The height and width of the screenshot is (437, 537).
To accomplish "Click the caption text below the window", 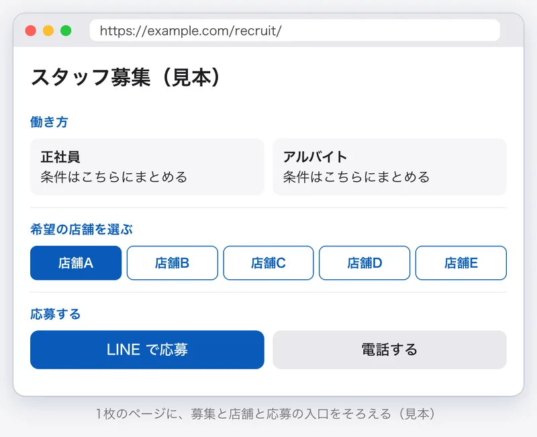I will tap(266, 414).
